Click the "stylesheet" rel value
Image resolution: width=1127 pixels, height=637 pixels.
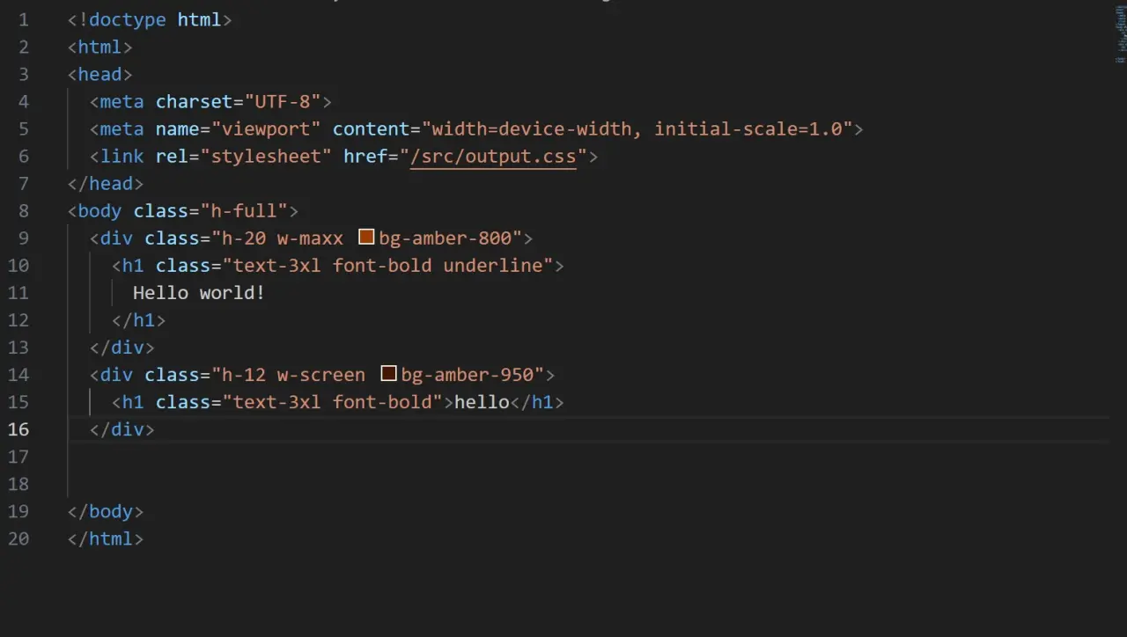(266, 156)
